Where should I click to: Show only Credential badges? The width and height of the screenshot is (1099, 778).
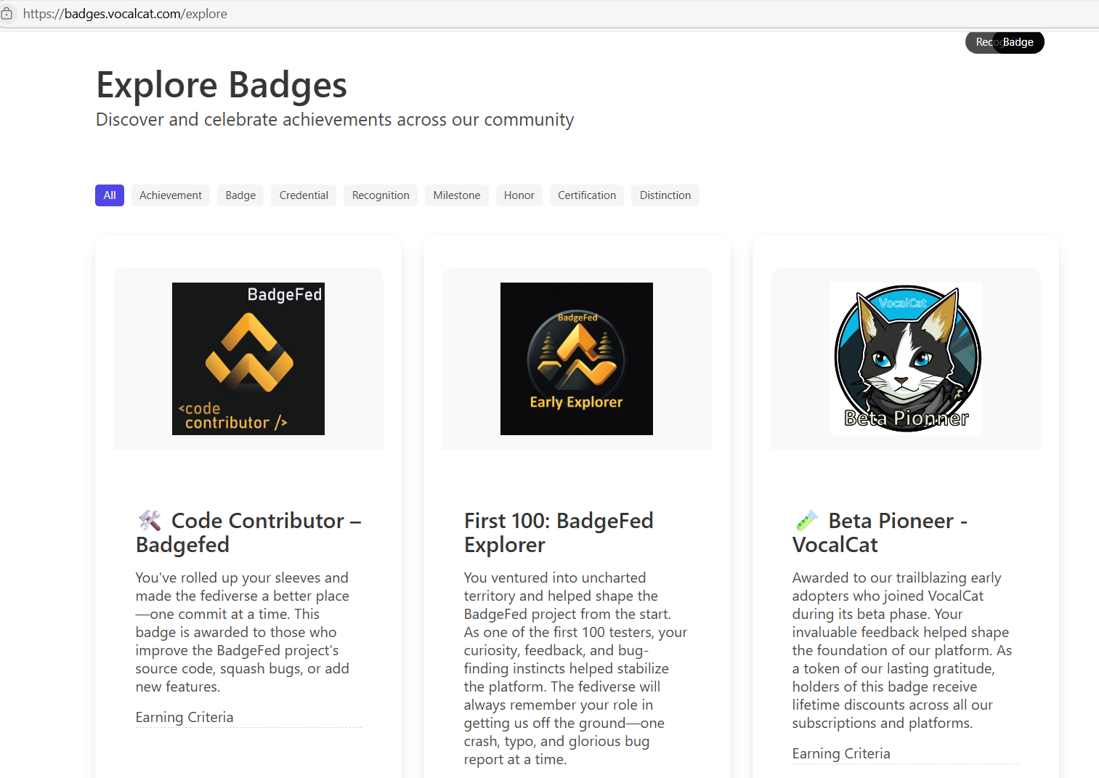click(x=304, y=195)
